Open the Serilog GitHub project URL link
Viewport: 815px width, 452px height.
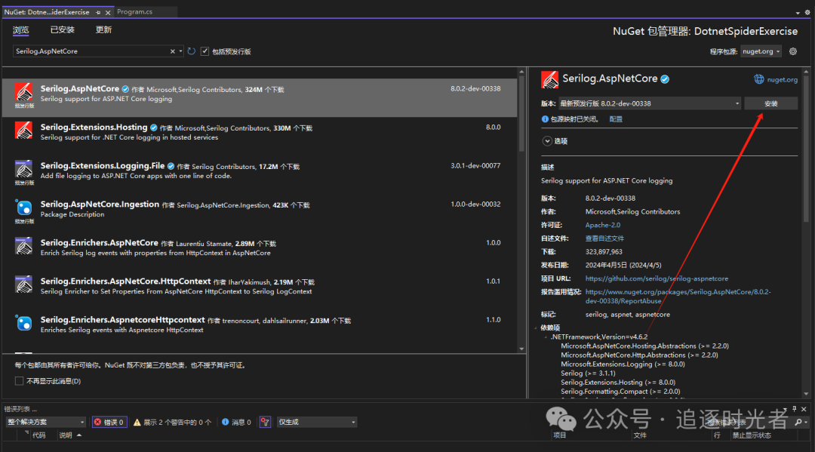[x=657, y=278]
